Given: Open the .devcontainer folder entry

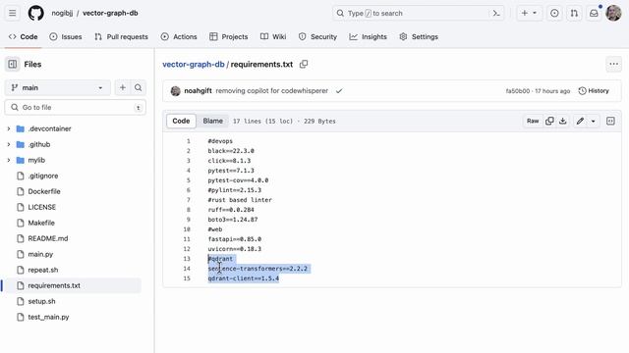Looking at the screenshot, I should tap(49, 128).
